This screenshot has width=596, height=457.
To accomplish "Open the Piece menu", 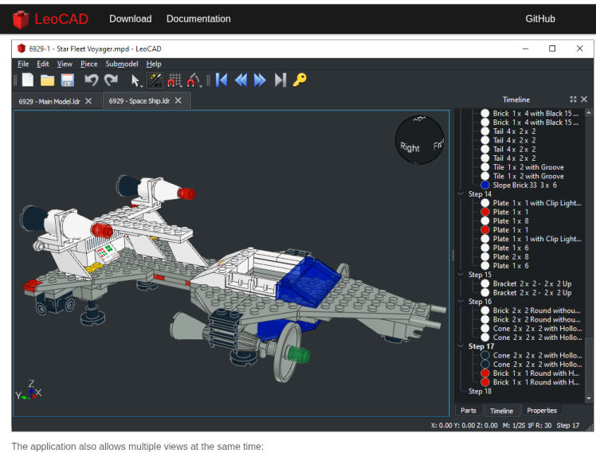I will point(88,64).
